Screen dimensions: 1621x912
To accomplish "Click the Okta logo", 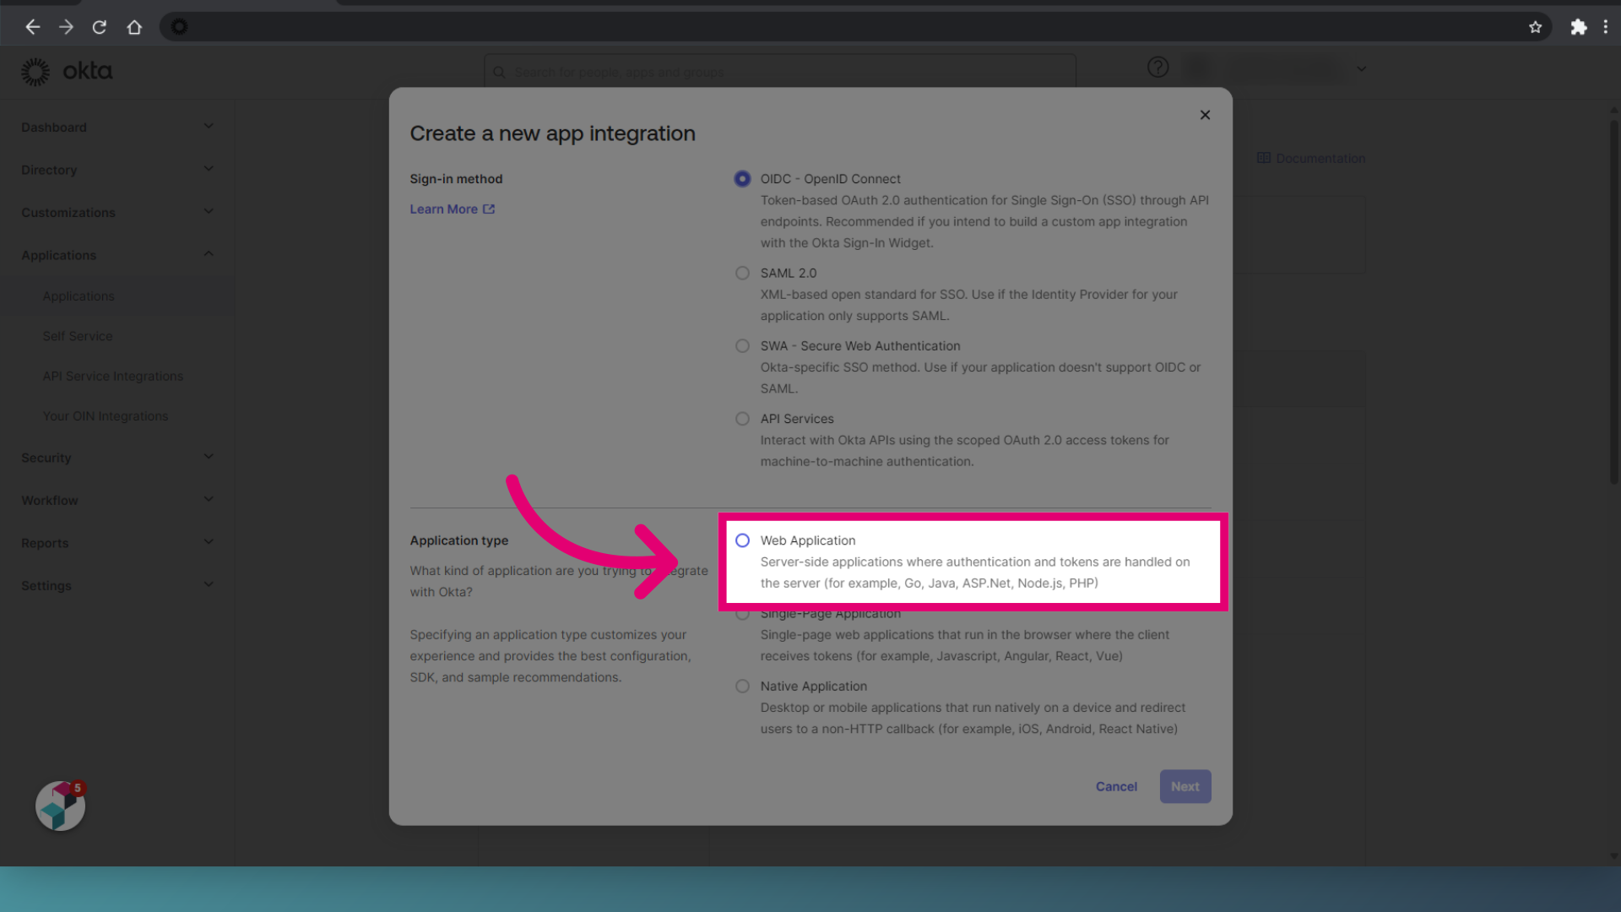I will click(67, 72).
